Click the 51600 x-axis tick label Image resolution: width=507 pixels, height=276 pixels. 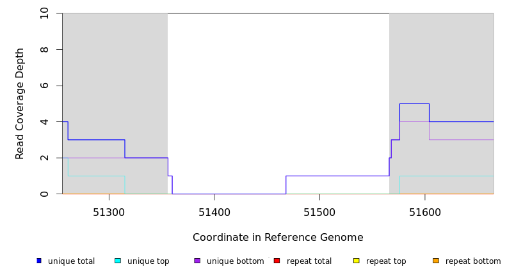[424, 212]
